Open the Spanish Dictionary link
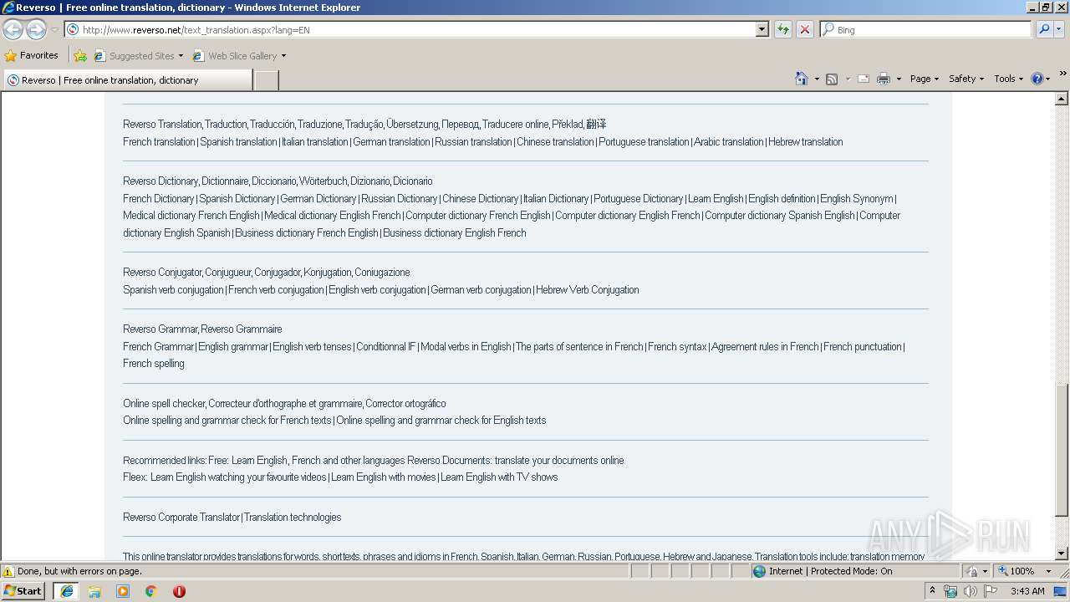Image resolution: width=1070 pixels, height=602 pixels. tap(237, 198)
